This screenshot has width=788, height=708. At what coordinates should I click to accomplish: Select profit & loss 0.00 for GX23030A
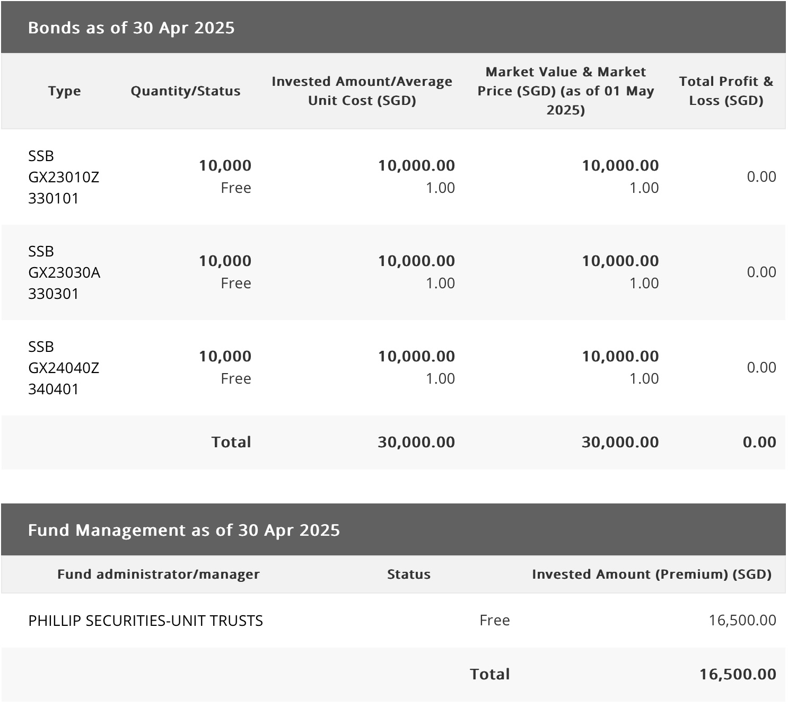[761, 272]
